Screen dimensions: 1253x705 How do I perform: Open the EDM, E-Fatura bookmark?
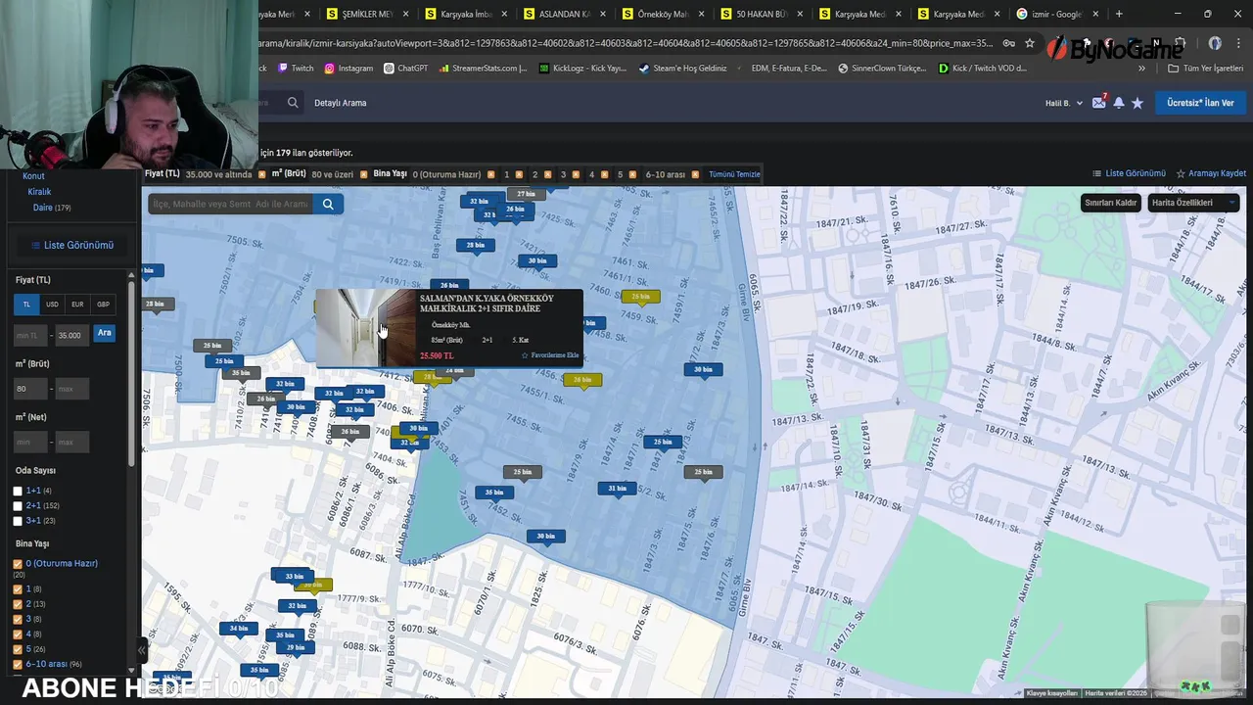point(789,69)
